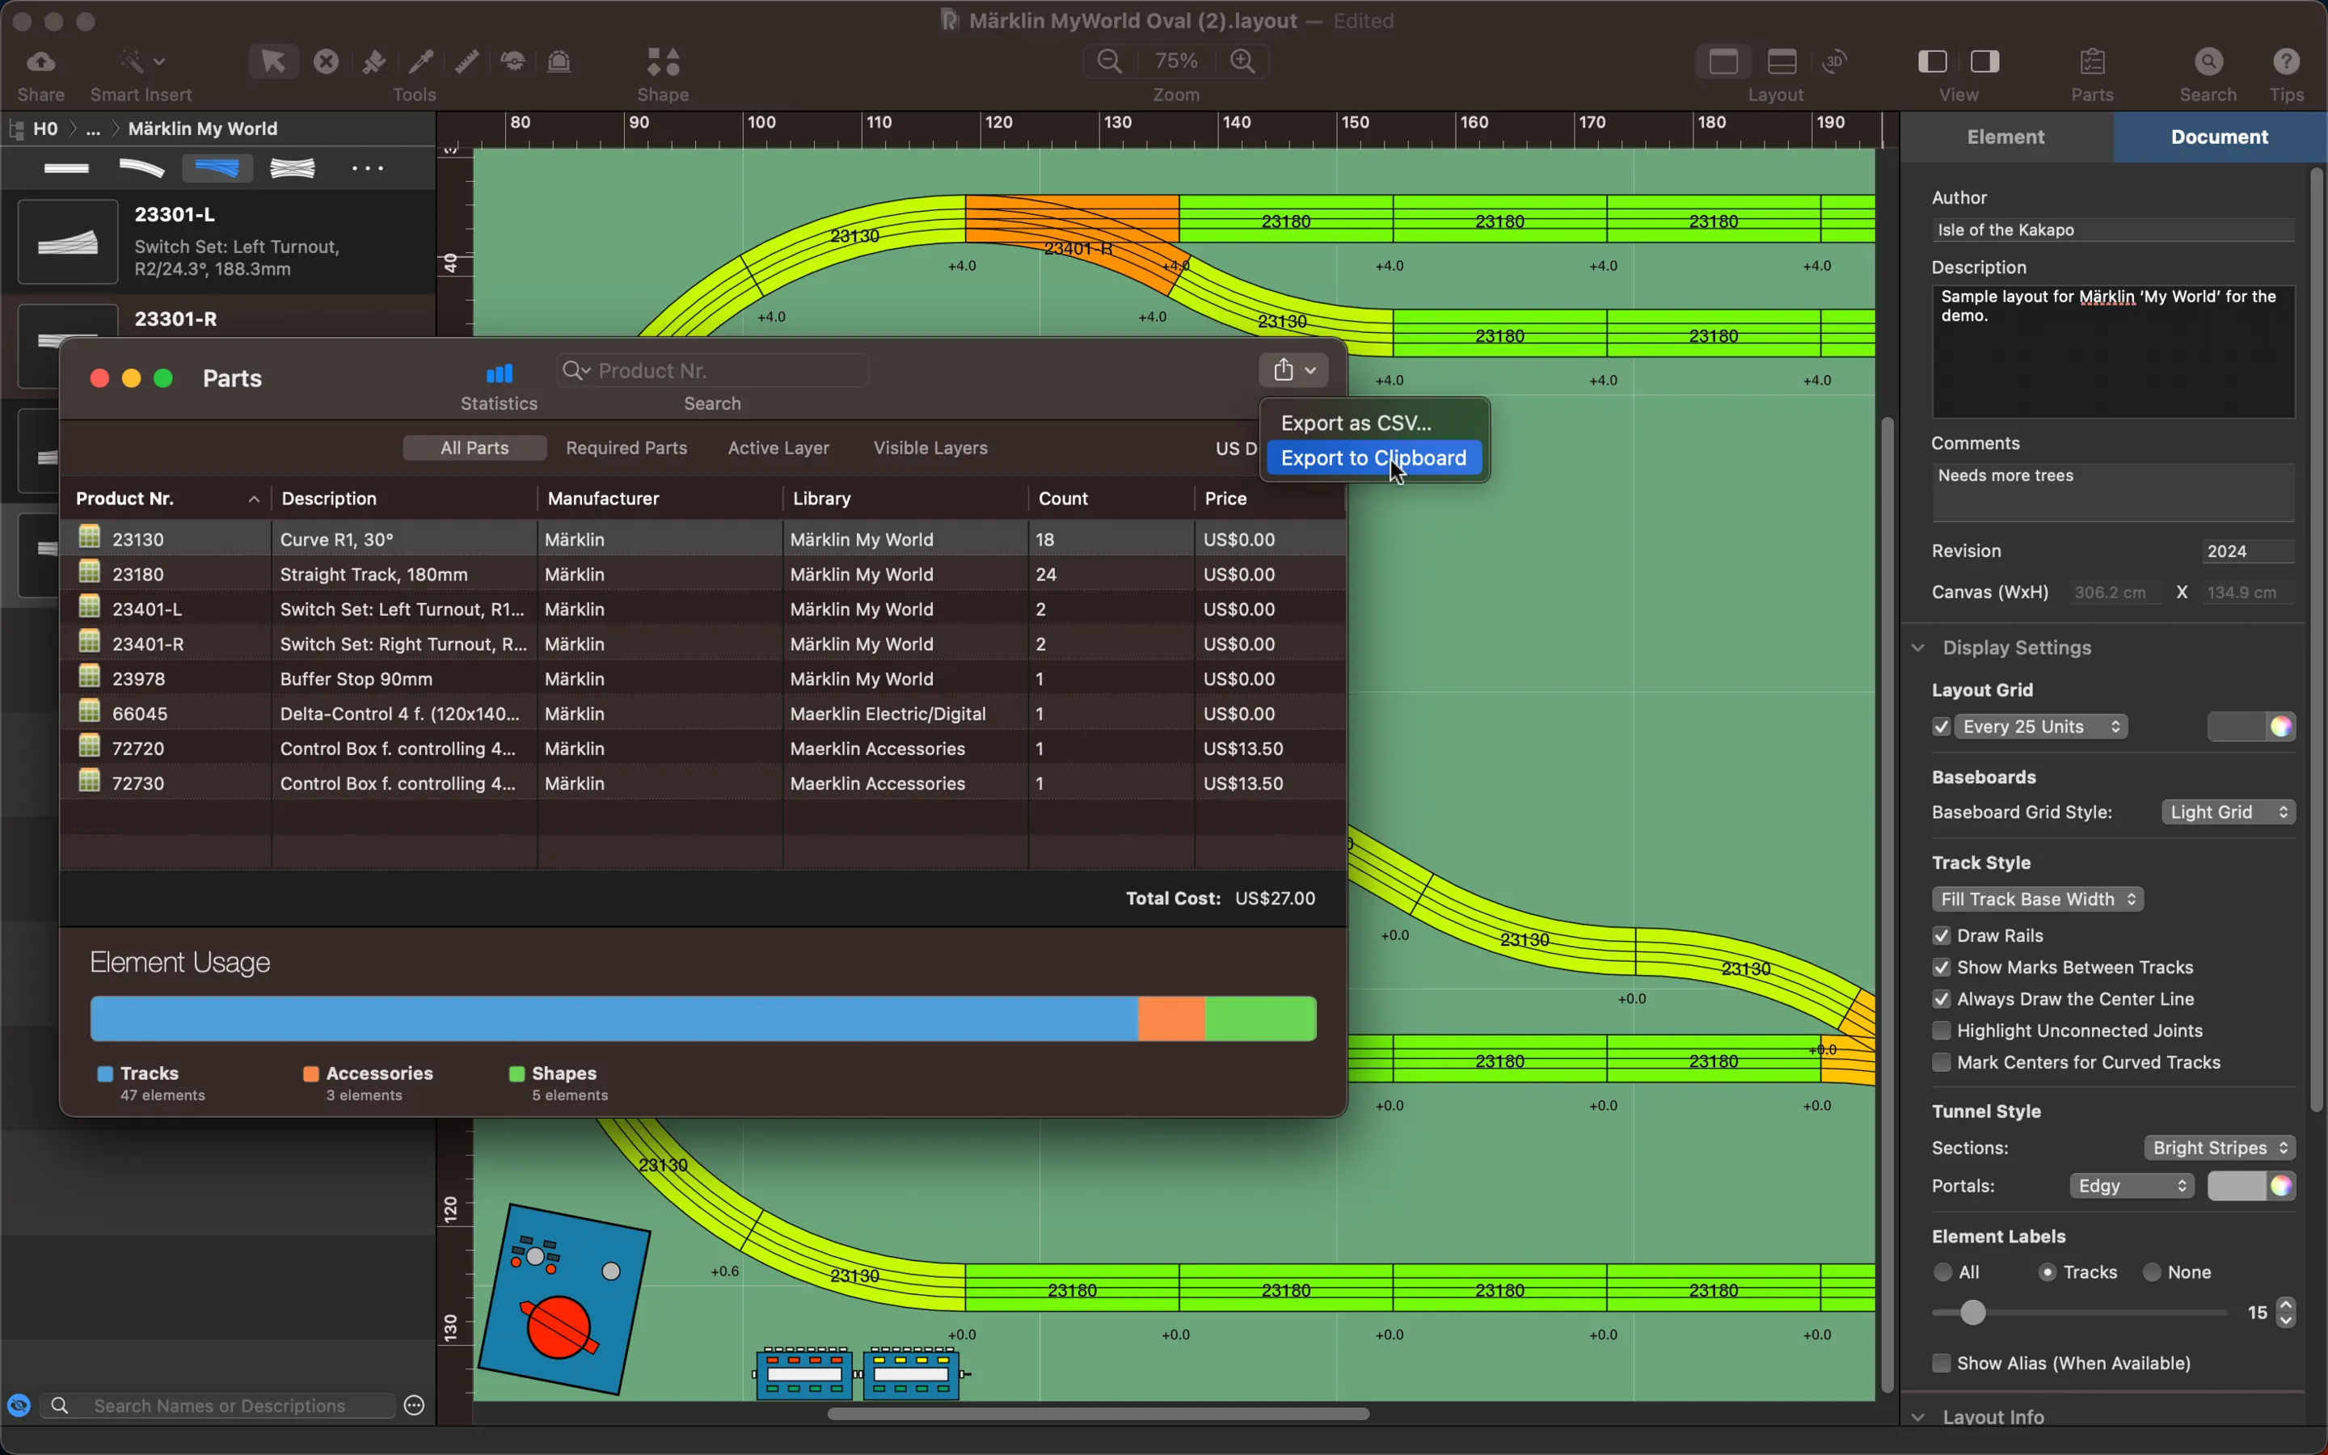Collapse the Display Settings section
This screenshot has width=2328, height=1455.
click(1918, 647)
